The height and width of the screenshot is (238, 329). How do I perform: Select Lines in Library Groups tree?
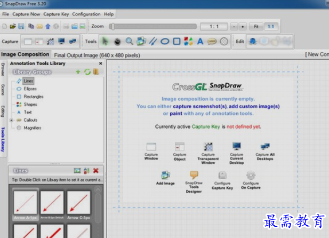(28, 81)
